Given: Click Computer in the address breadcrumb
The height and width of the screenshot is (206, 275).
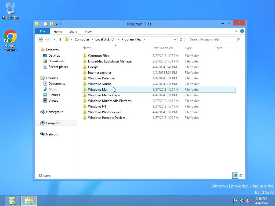Looking at the screenshot, I should [x=82, y=39].
